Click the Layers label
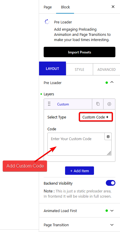This screenshot has width=120, height=232. 49,94
